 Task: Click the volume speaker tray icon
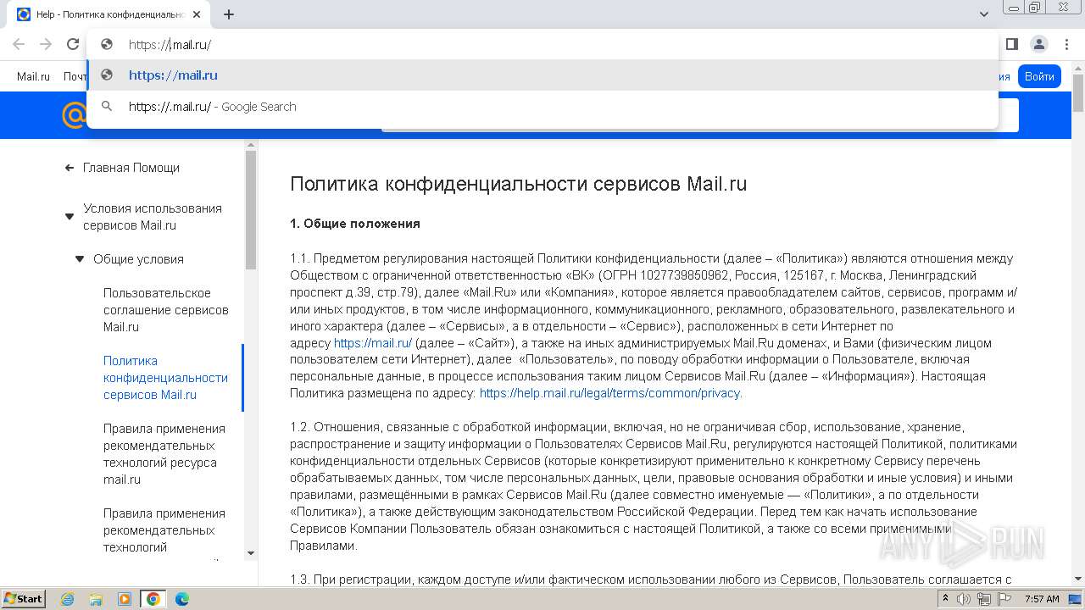click(x=964, y=599)
